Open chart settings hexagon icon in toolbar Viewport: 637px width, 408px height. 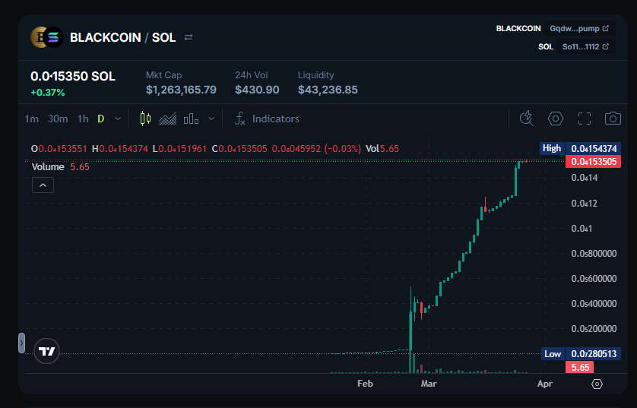coord(556,119)
